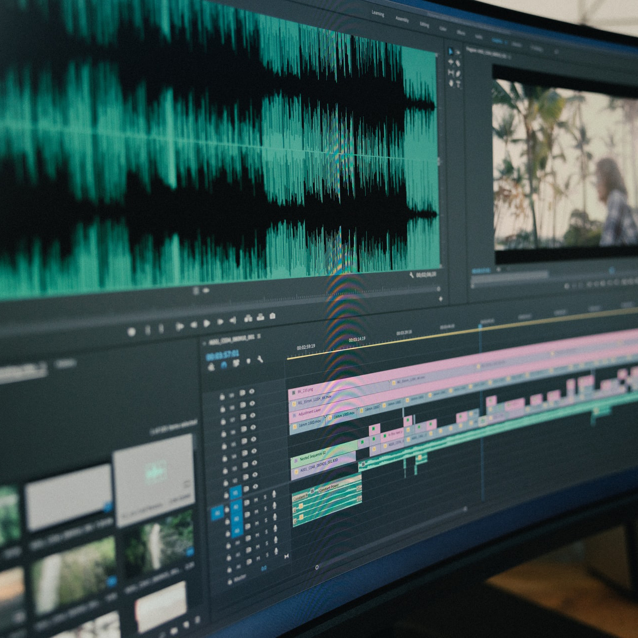Image resolution: width=638 pixels, height=638 pixels.
Task: Pick the Track Select Forward tool
Action: [x=458, y=52]
